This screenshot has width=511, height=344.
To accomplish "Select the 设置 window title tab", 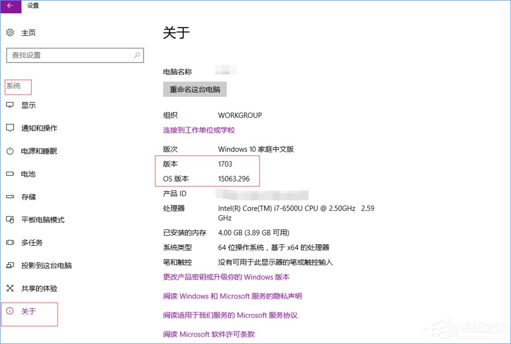I will point(32,6).
